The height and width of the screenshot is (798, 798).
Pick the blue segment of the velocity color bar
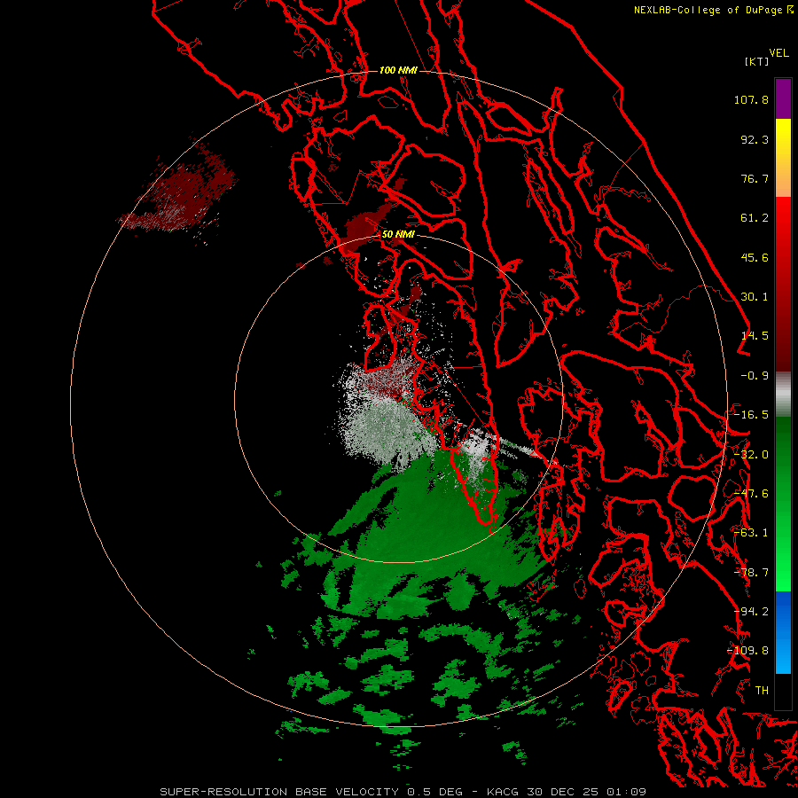(783, 632)
